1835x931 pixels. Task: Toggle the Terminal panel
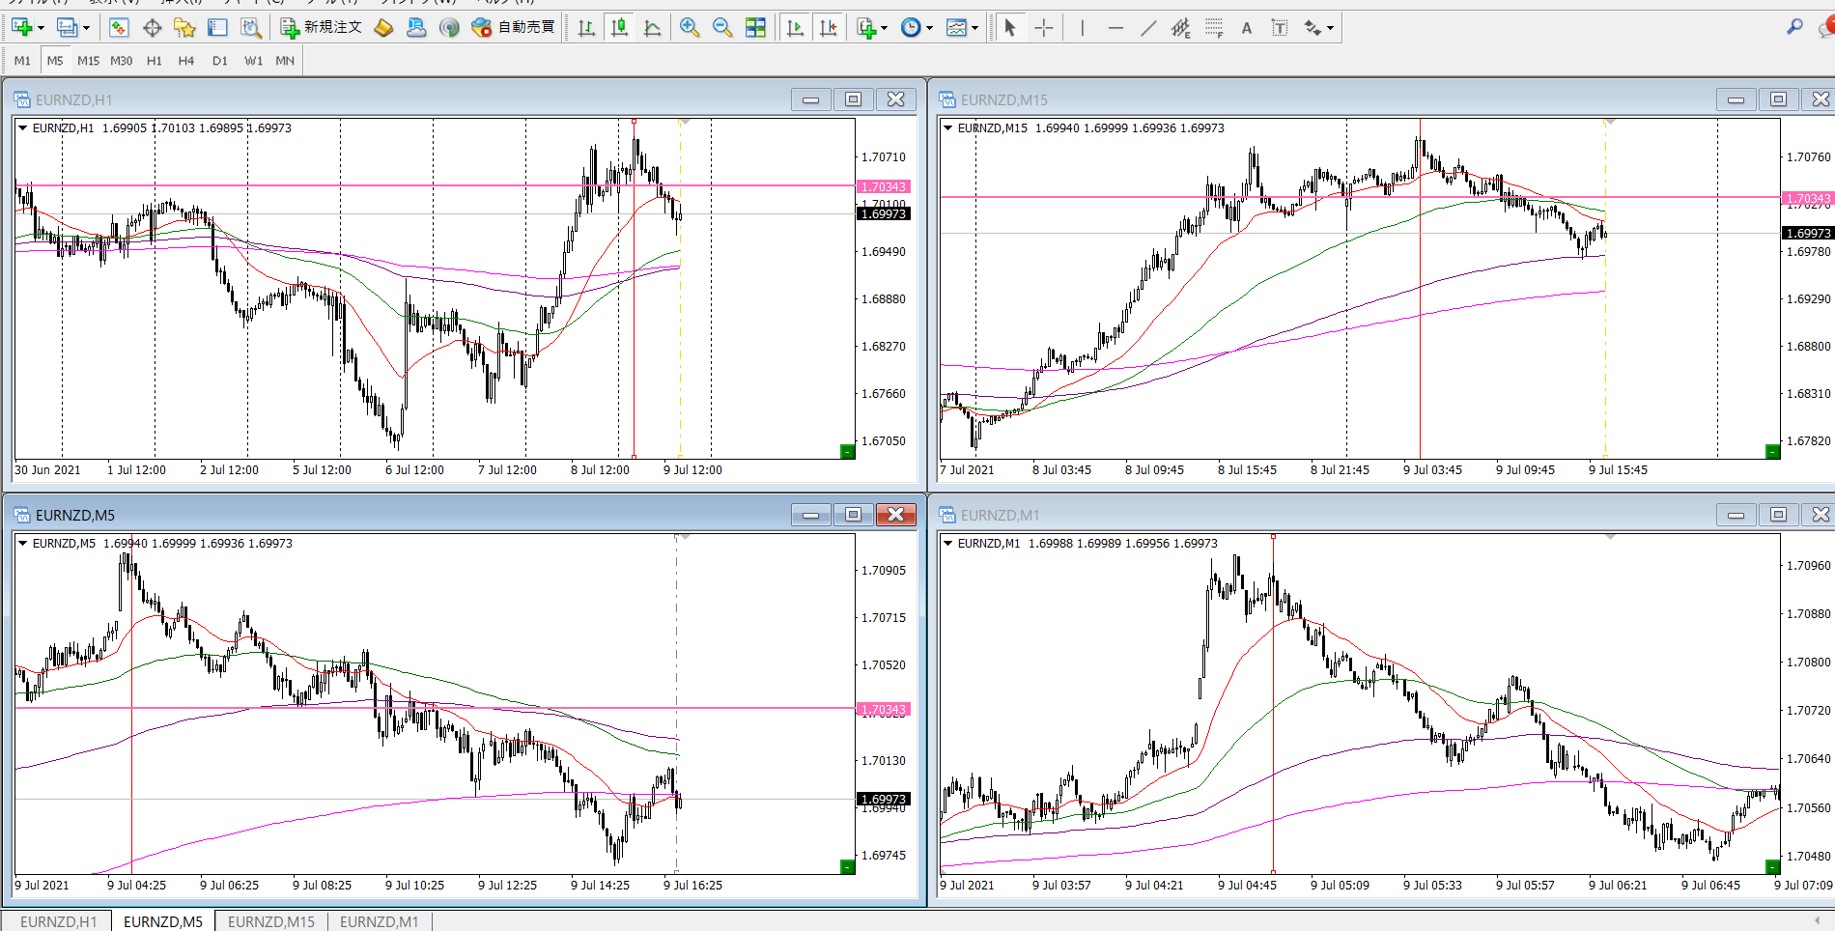click(218, 27)
